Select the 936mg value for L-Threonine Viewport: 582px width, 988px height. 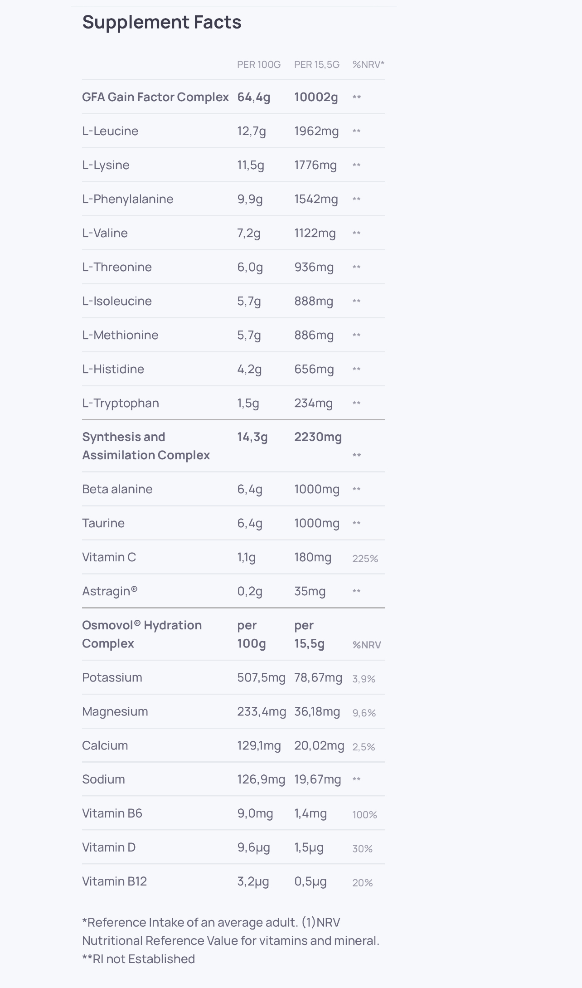click(x=314, y=267)
